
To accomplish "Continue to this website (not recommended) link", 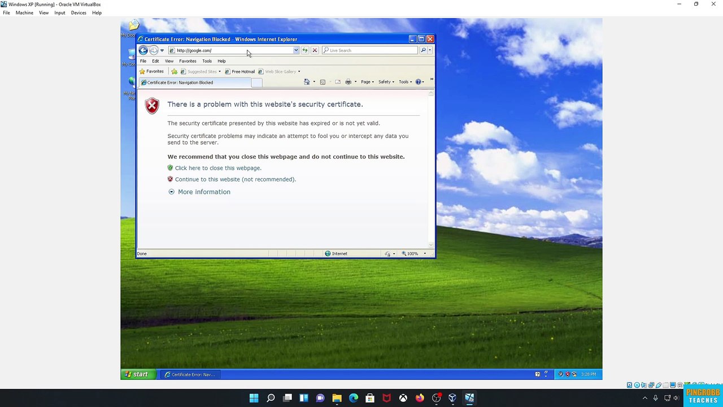I will point(235,179).
